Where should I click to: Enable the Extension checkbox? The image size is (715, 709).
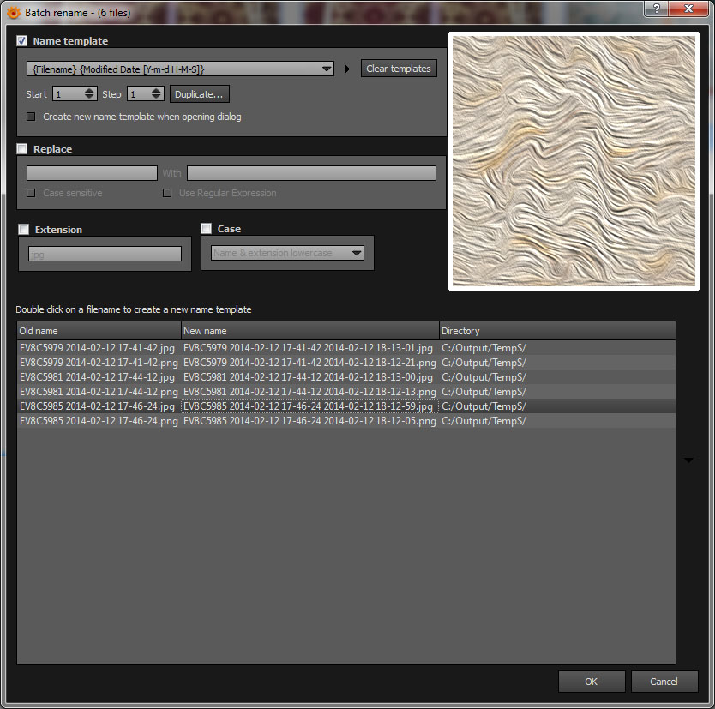coord(24,230)
